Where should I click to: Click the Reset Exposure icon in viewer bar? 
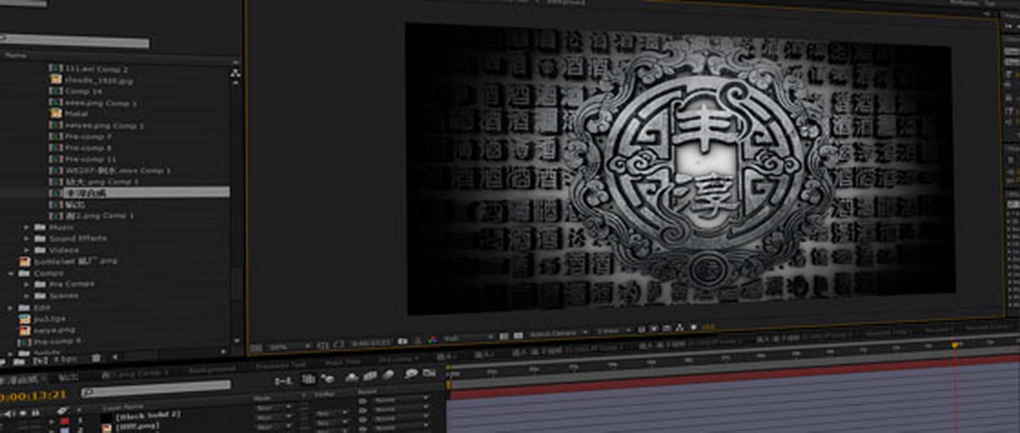tap(693, 328)
